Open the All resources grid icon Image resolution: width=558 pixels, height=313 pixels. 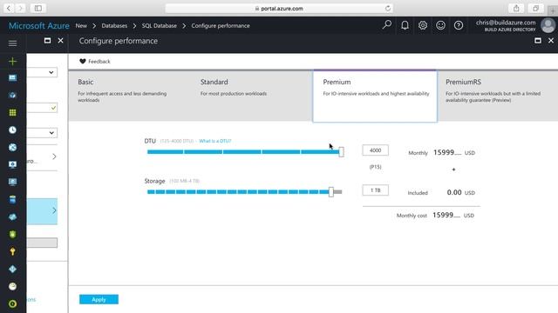click(x=12, y=112)
